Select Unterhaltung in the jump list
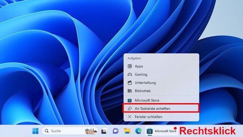The height and width of the screenshot is (137, 243). coord(162,83)
